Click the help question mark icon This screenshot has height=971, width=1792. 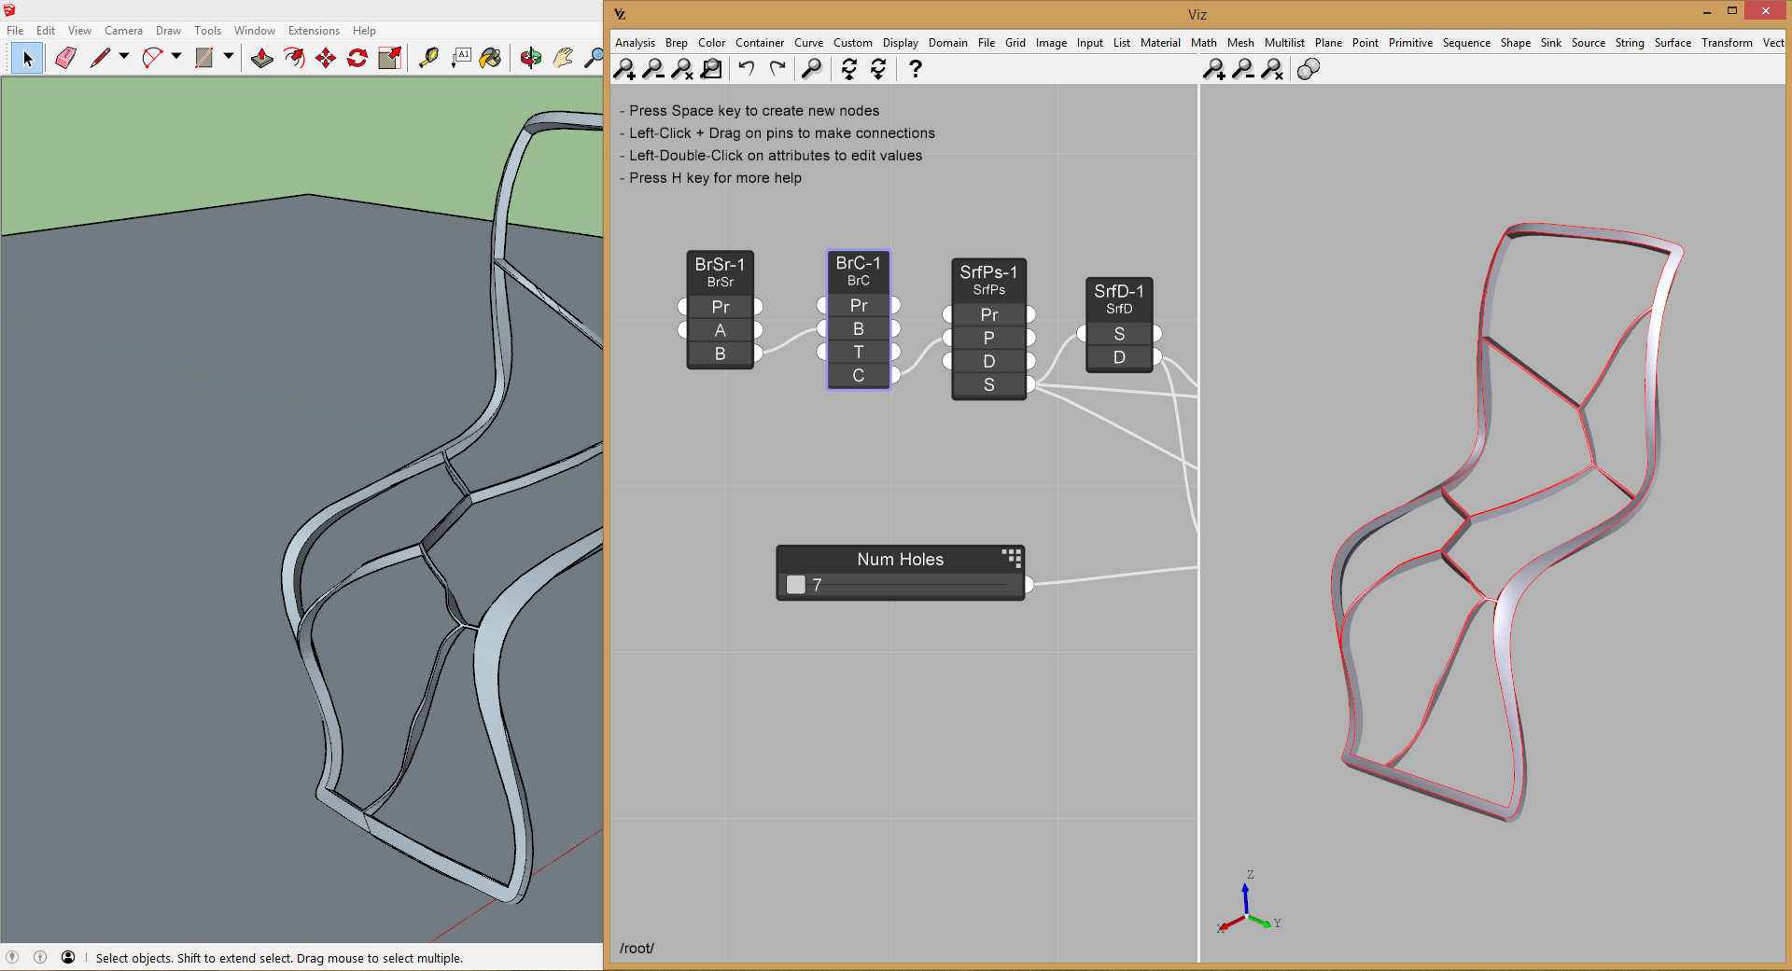pos(916,69)
